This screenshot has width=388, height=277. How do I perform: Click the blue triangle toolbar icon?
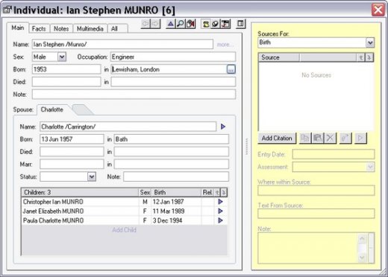coord(171,24)
